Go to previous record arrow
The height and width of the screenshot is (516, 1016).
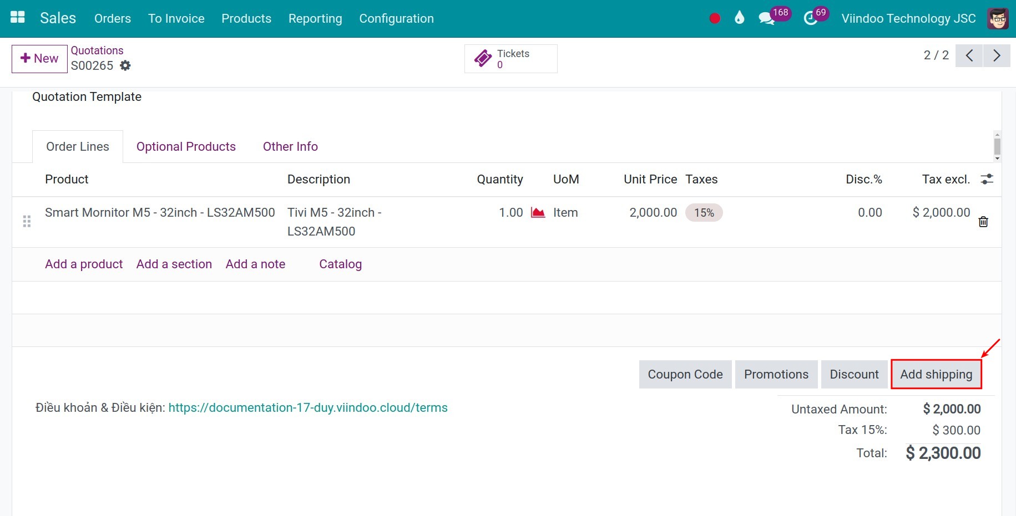point(969,55)
